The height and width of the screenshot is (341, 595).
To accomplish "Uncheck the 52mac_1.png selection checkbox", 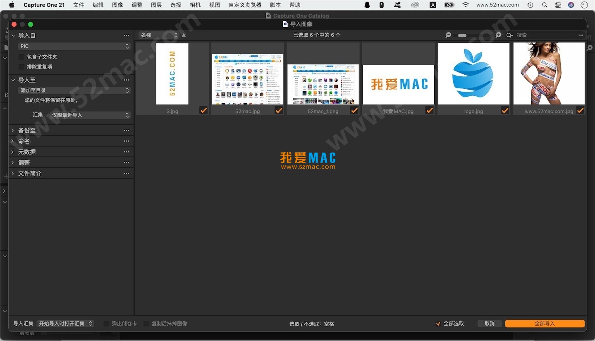I will [x=354, y=110].
